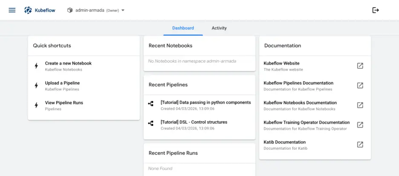Open Katib Documentation link text
399x176 pixels.
pos(284,142)
